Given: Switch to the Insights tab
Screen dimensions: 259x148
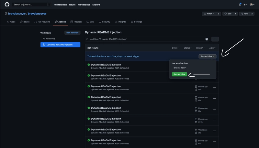Looking at the screenshot, I should (120, 22).
